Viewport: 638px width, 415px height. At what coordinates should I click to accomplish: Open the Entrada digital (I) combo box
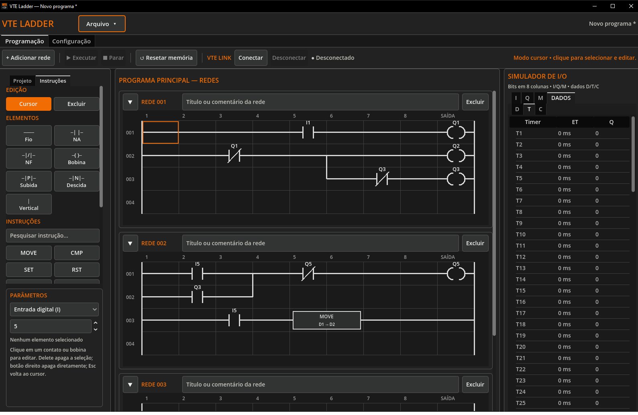point(54,309)
